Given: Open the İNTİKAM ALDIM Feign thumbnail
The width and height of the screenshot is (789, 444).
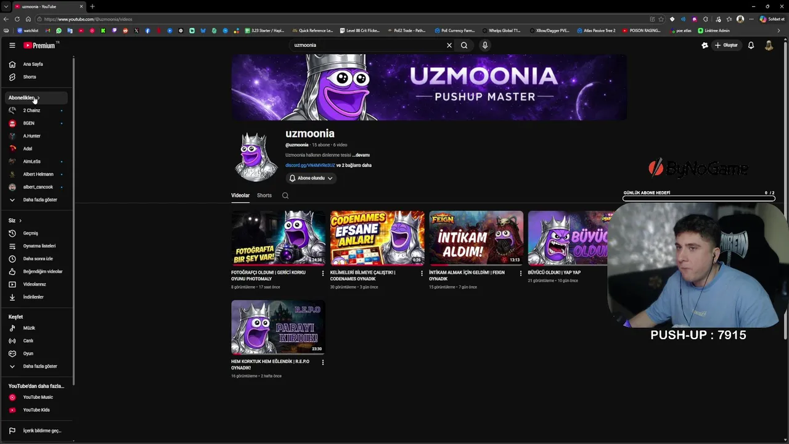Looking at the screenshot, I should pos(476,237).
